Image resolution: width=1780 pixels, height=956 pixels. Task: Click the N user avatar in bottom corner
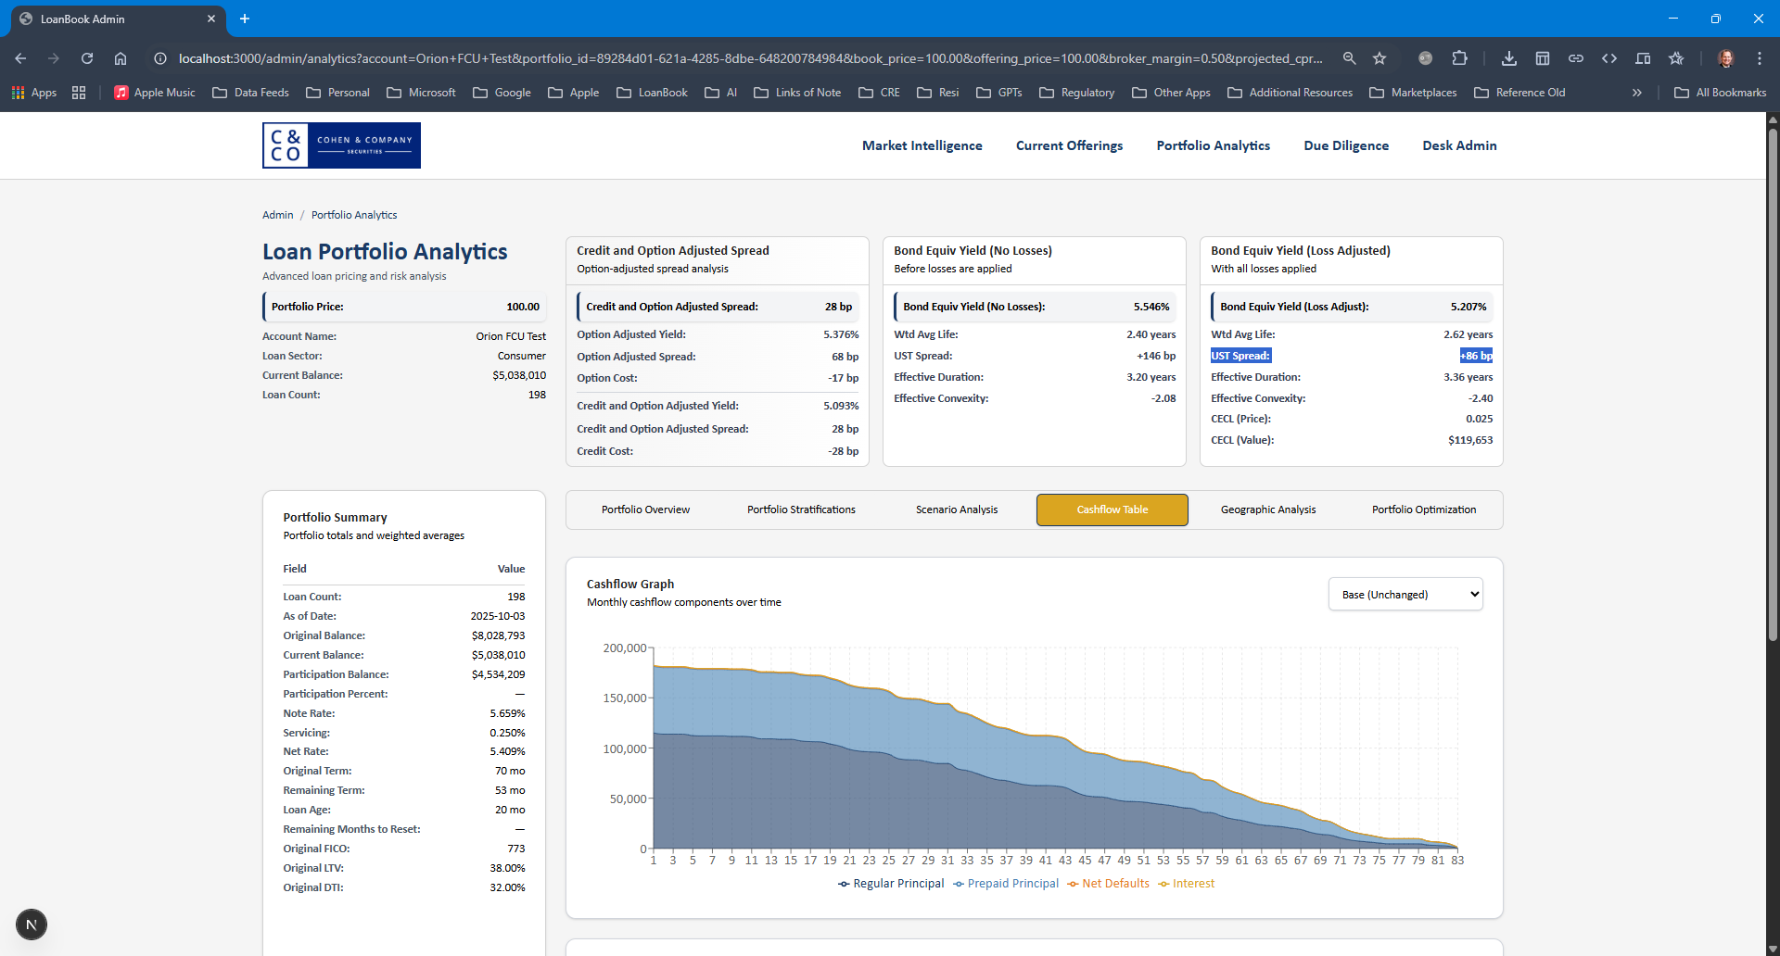32,924
